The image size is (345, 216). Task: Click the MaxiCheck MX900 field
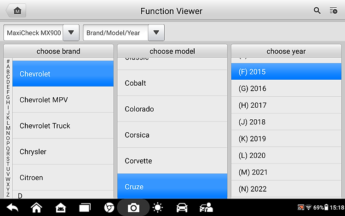34,33
